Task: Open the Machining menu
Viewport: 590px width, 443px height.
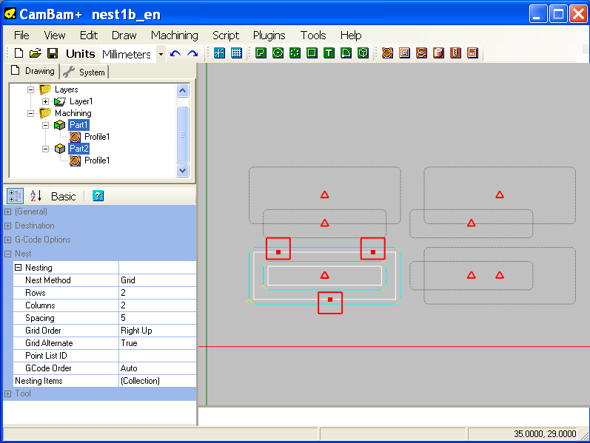Action: (174, 35)
